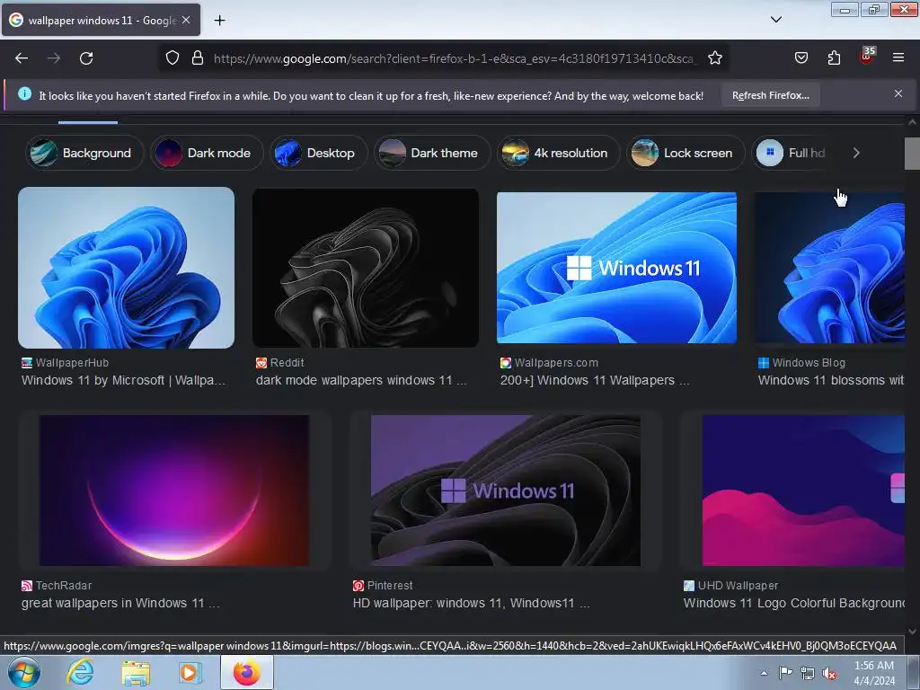Open the red extension with badge 35
Viewport: 920px width, 690px height.
point(867,56)
